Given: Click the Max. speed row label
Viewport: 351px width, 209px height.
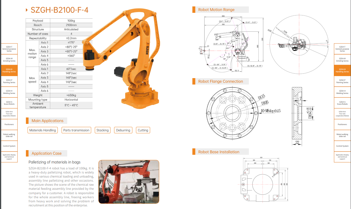Looking at the screenshot, I should (32, 80).
